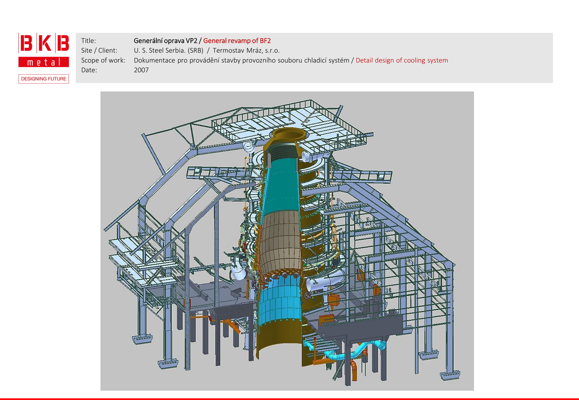Click 'General revamp of BF2' title text
This screenshot has width=579, height=400.
pos(237,41)
